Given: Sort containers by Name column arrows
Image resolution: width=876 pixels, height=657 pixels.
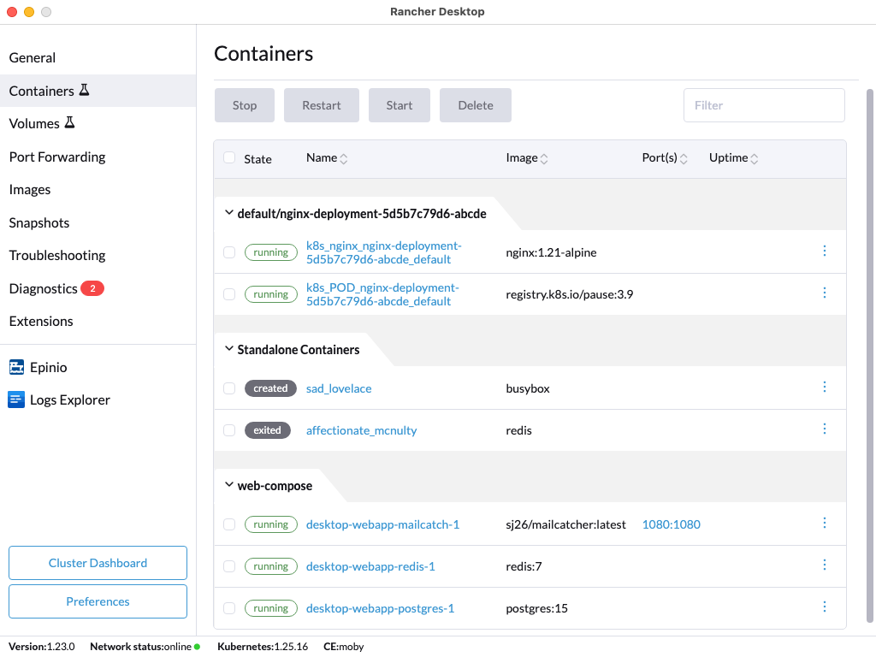Looking at the screenshot, I should (x=344, y=158).
